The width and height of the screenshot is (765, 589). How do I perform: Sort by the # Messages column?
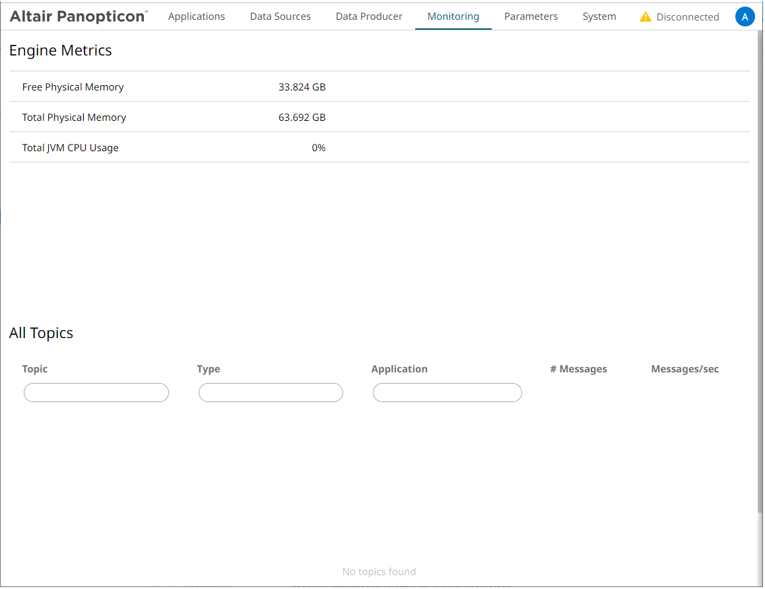pyautogui.click(x=578, y=369)
